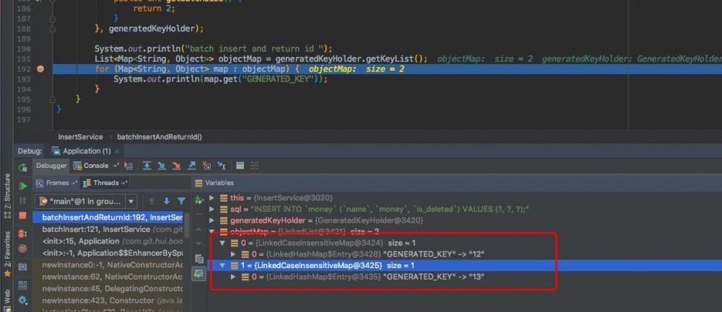
Task: Select previous frame up arrow
Action: point(152,201)
